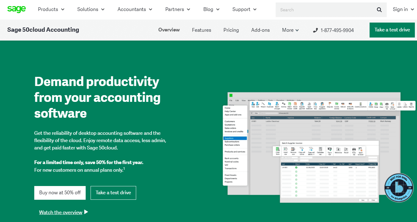The height and width of the screenshot is (222, 417).
Task: Open the Modules menu in the Sage window
Action: [x=251, y=100]
